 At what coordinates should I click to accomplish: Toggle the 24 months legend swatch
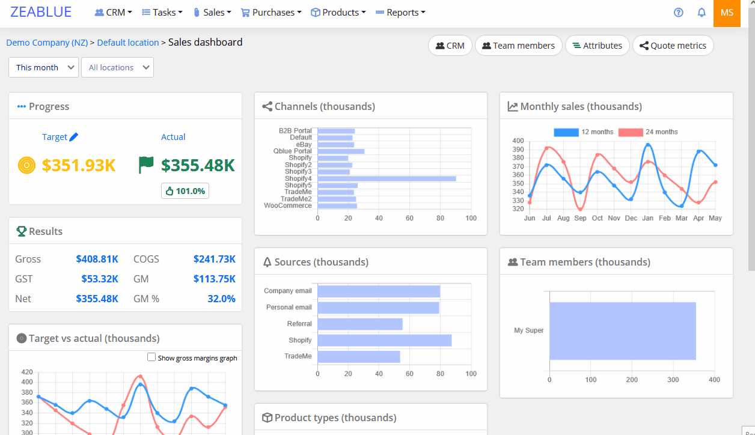[631, 132]
